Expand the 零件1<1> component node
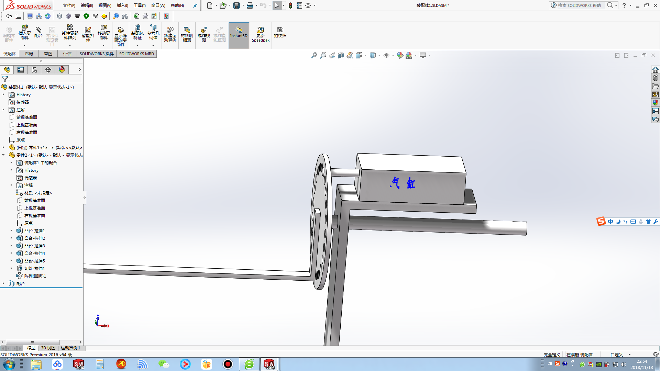660x371 pixels. (3, 147)
